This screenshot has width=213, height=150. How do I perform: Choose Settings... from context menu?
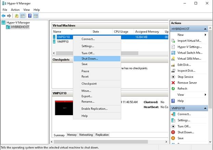coord(97,46)
